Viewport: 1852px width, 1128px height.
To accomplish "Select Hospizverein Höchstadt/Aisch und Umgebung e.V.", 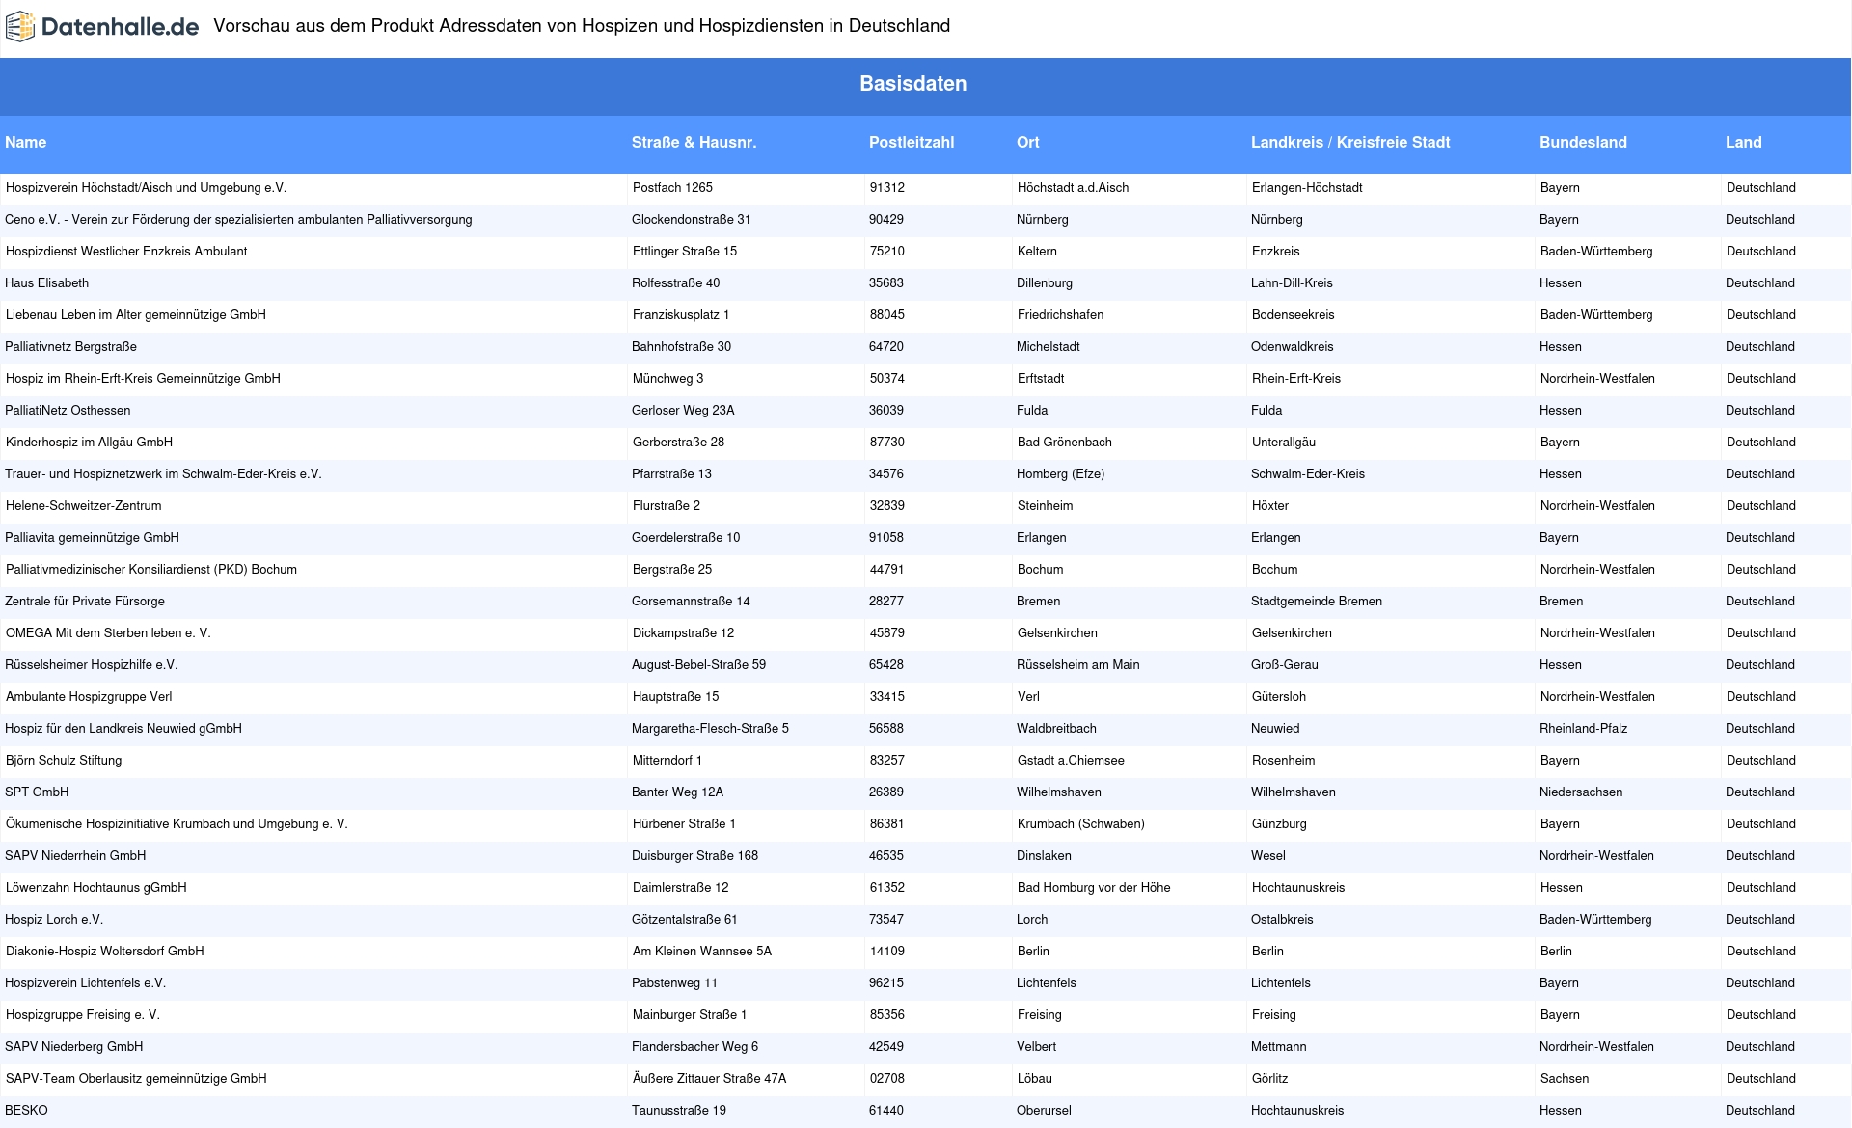I will pyautogui.click(x=146, y=188).
